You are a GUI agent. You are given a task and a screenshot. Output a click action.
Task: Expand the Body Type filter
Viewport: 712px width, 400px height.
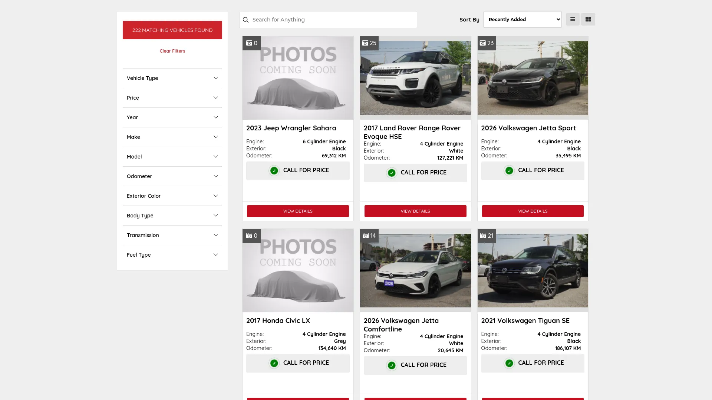(x=172, y=216)
